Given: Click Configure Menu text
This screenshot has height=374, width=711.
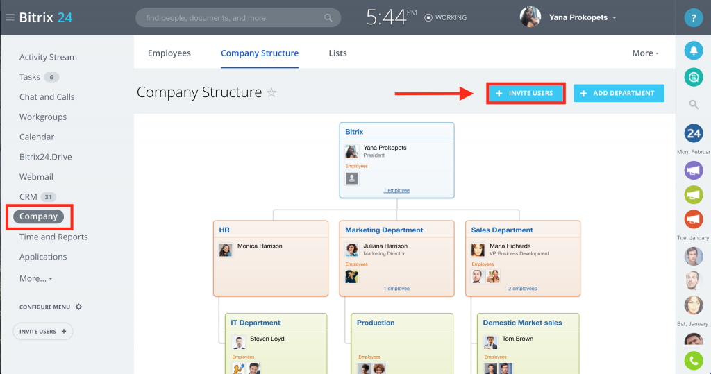Looking at the screenshot, I should 44,307.
